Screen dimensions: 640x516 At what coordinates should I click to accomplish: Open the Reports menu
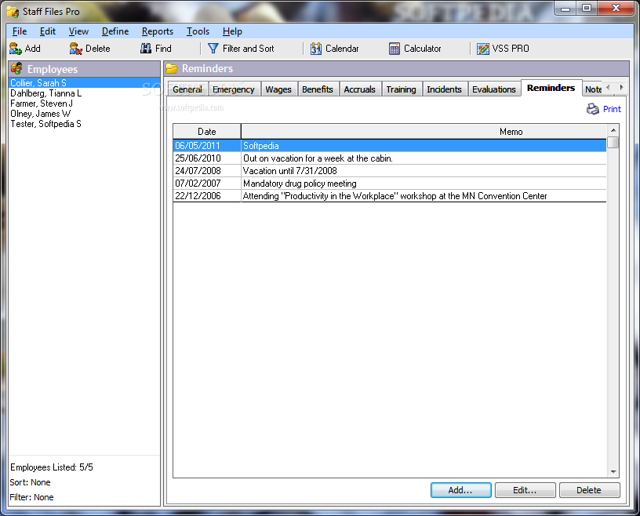(157, 31)
